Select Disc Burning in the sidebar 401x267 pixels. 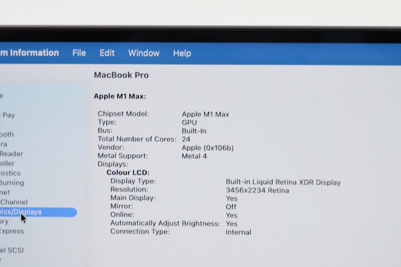click(x=12, y=183)
